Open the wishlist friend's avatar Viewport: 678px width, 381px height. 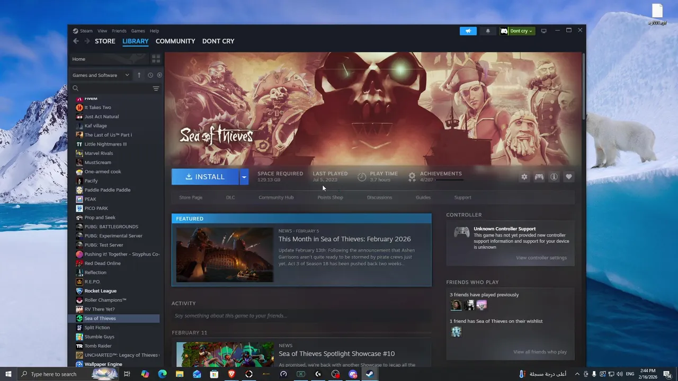coord(456,332)
